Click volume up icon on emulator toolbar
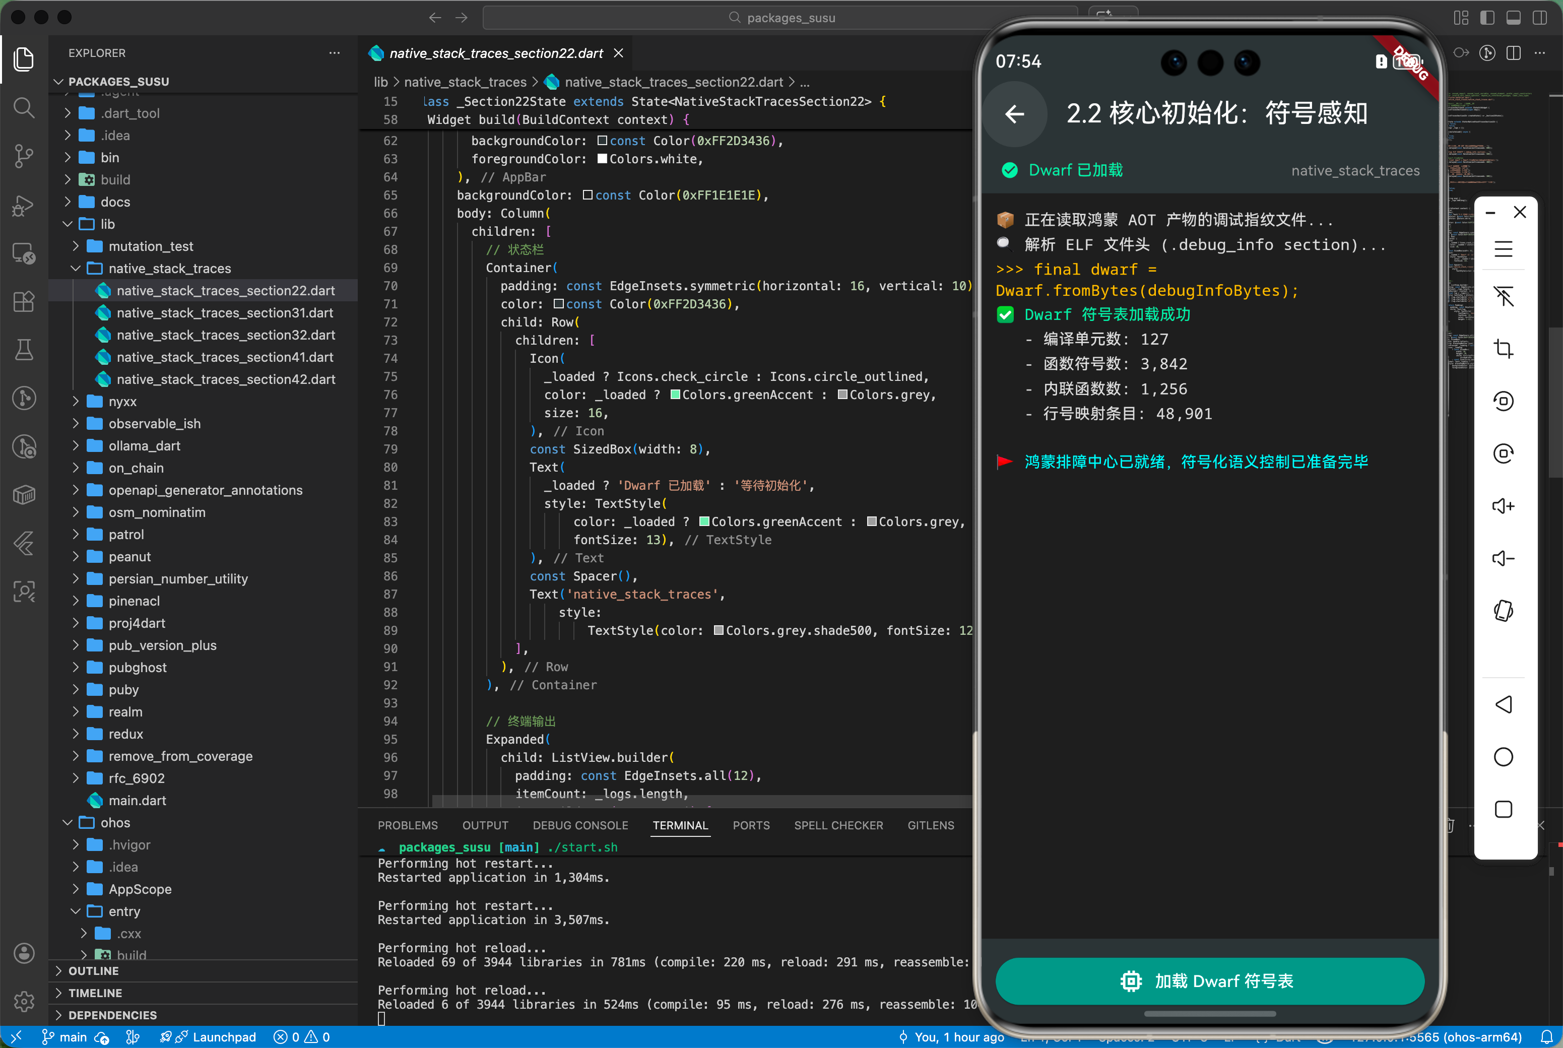The image size is (1563, 1048). (1503, 506)
